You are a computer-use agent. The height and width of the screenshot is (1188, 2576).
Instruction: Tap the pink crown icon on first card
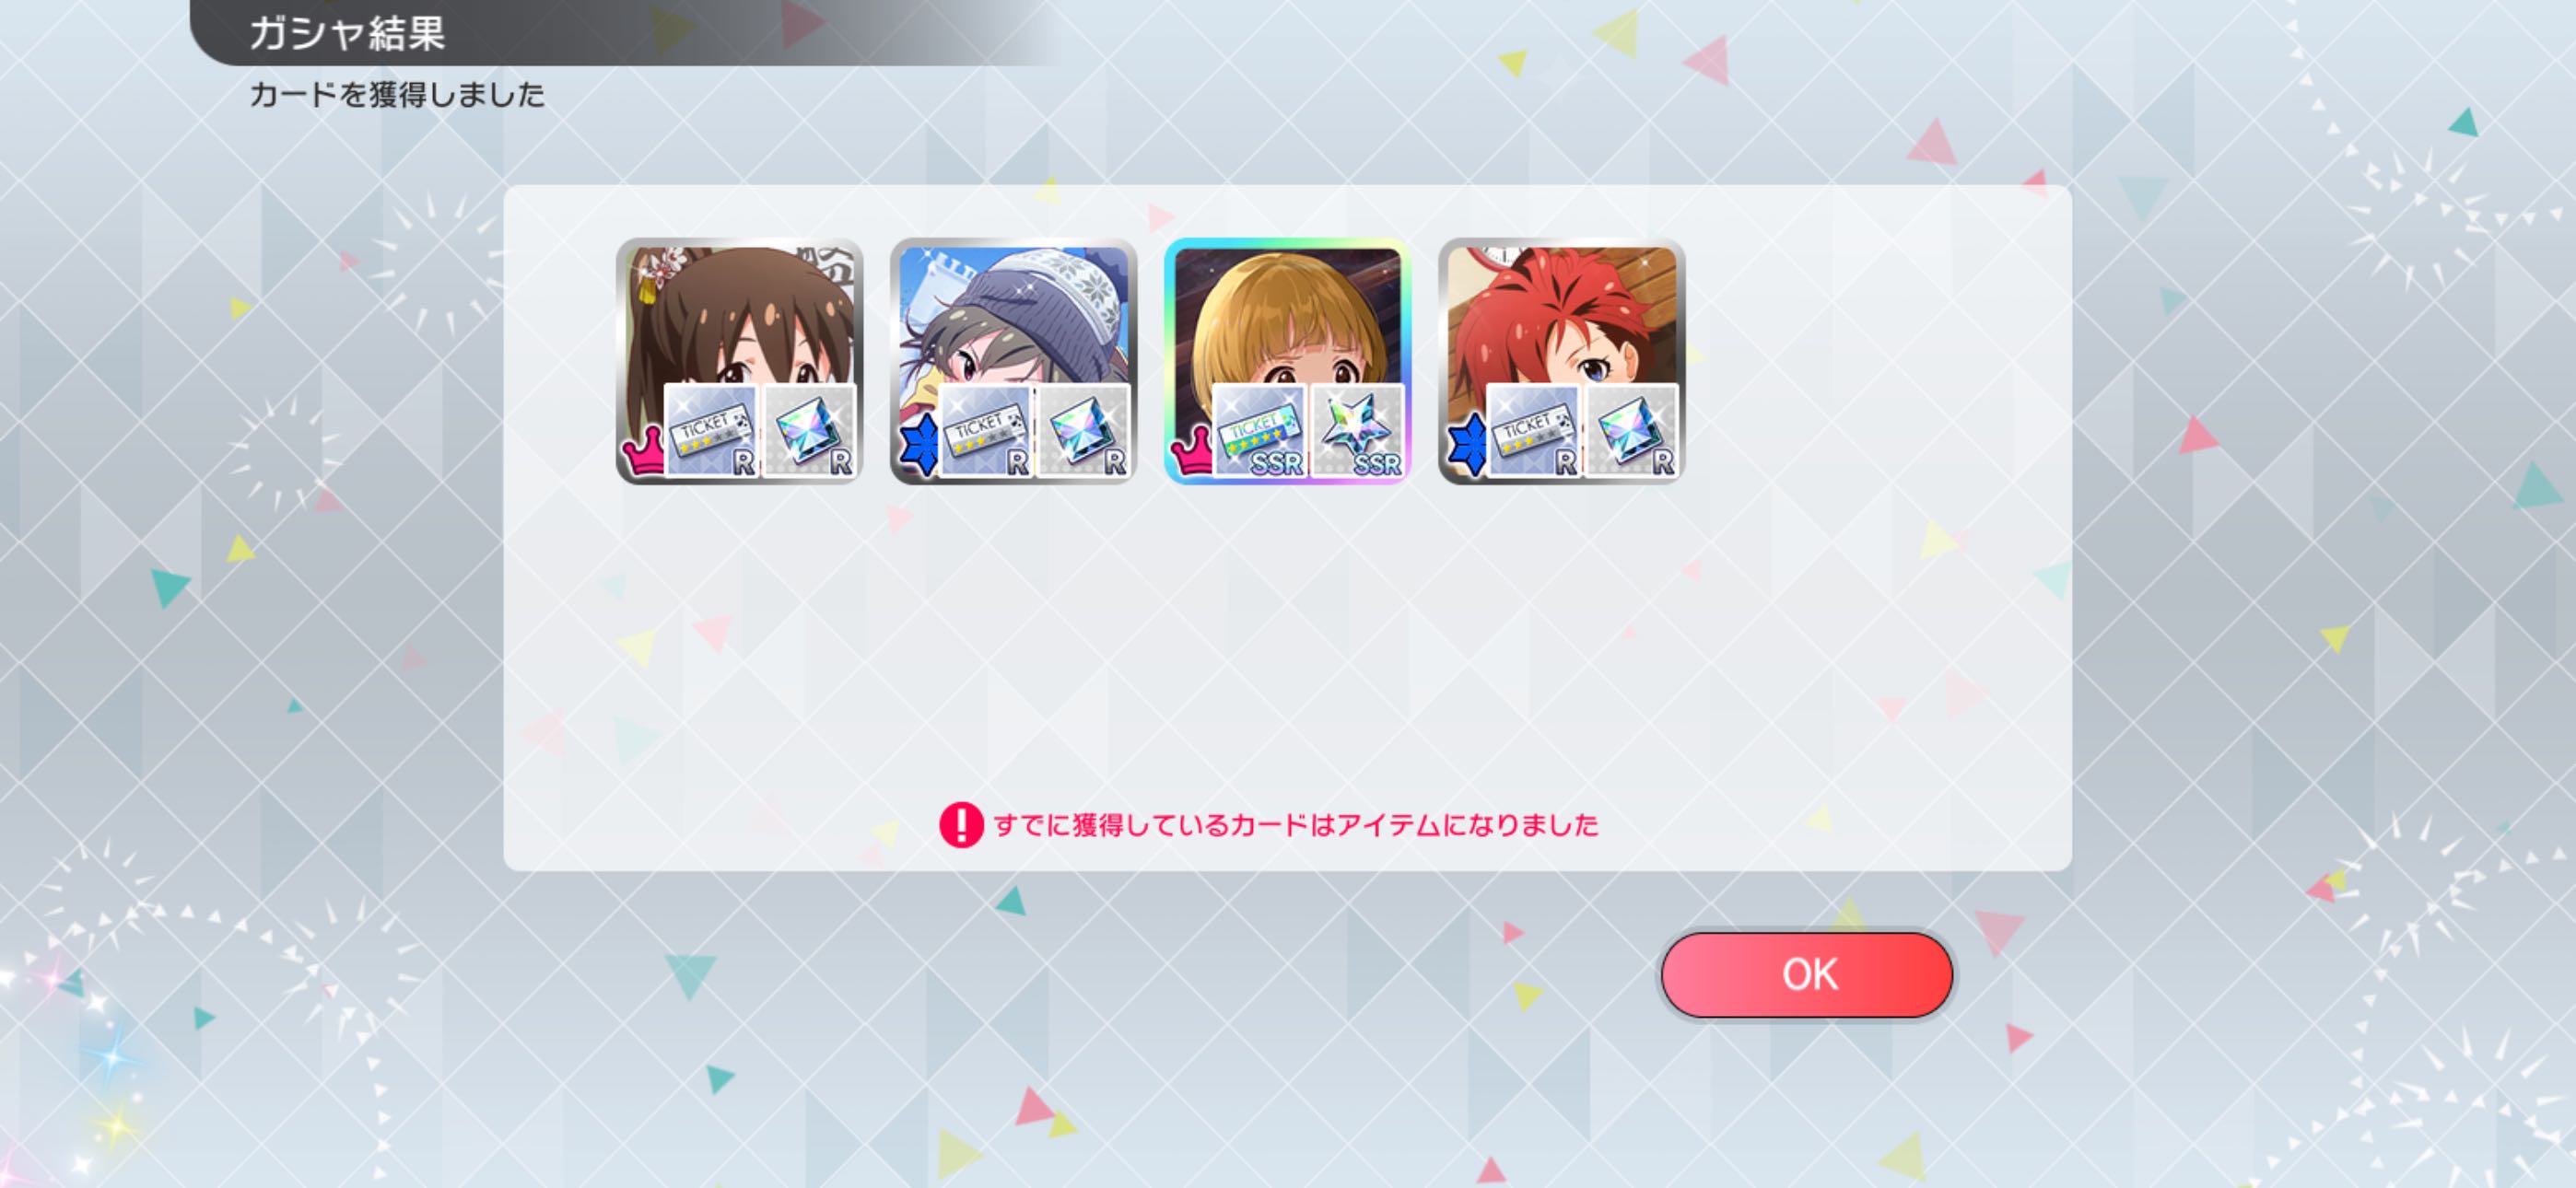pos(642,452)
